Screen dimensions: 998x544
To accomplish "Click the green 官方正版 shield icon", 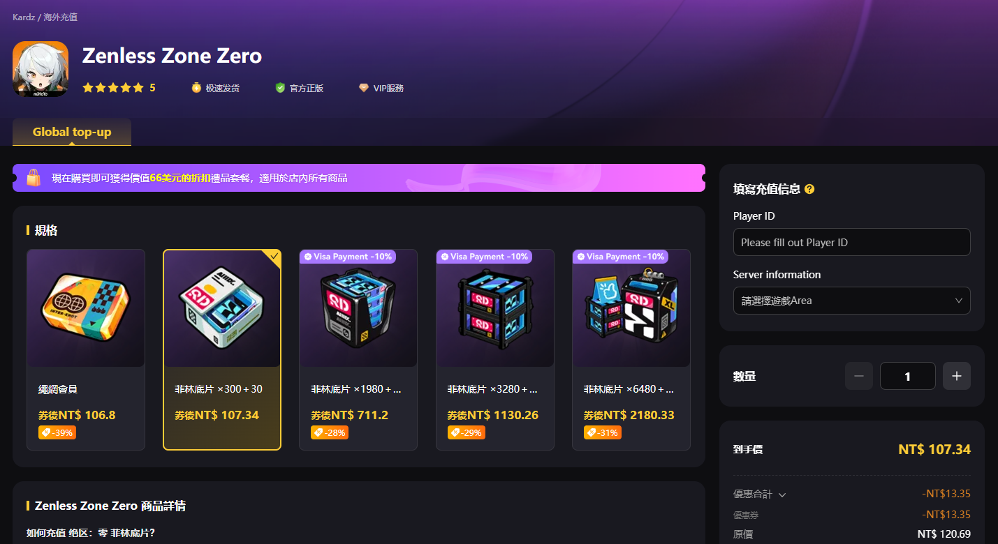I will (280, 88).
